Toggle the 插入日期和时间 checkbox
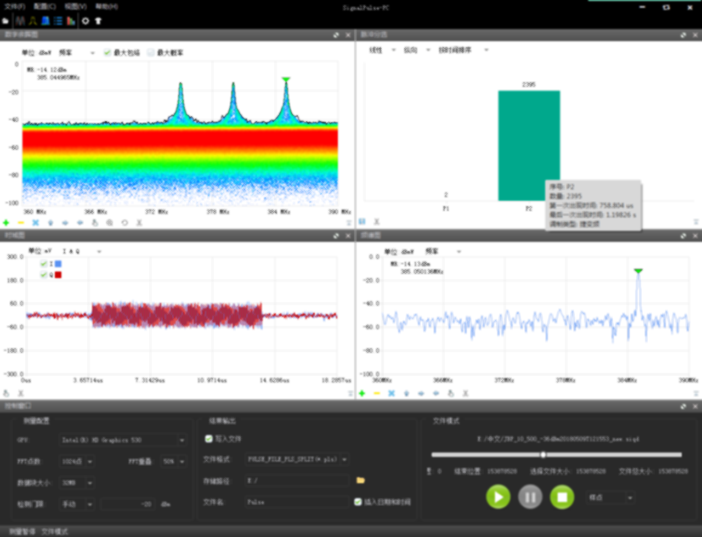Image resolution: width=702 pixels, height=537 pixels. coord(358,502)
